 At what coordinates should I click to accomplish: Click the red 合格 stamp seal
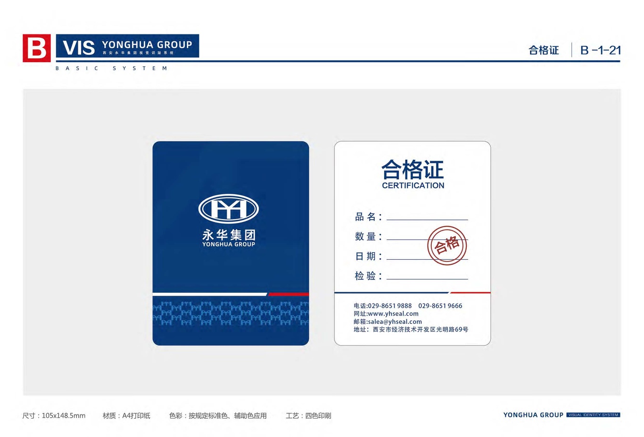pyautogui.click(x=447, y=246)
